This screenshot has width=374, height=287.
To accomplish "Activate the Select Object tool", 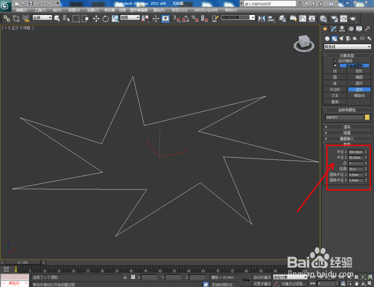I will click(57, 18).
